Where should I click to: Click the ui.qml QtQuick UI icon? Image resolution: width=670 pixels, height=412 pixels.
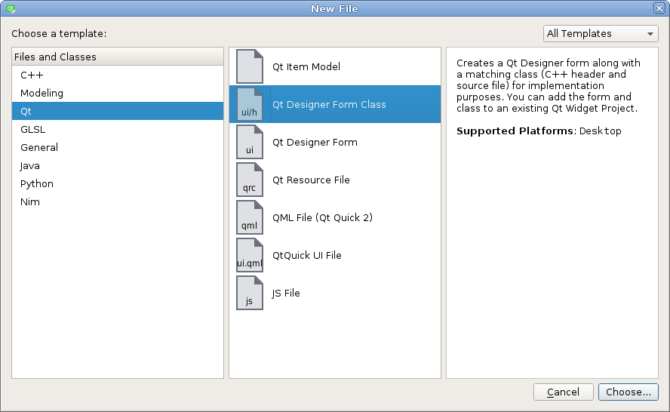(x=250, y=255)
